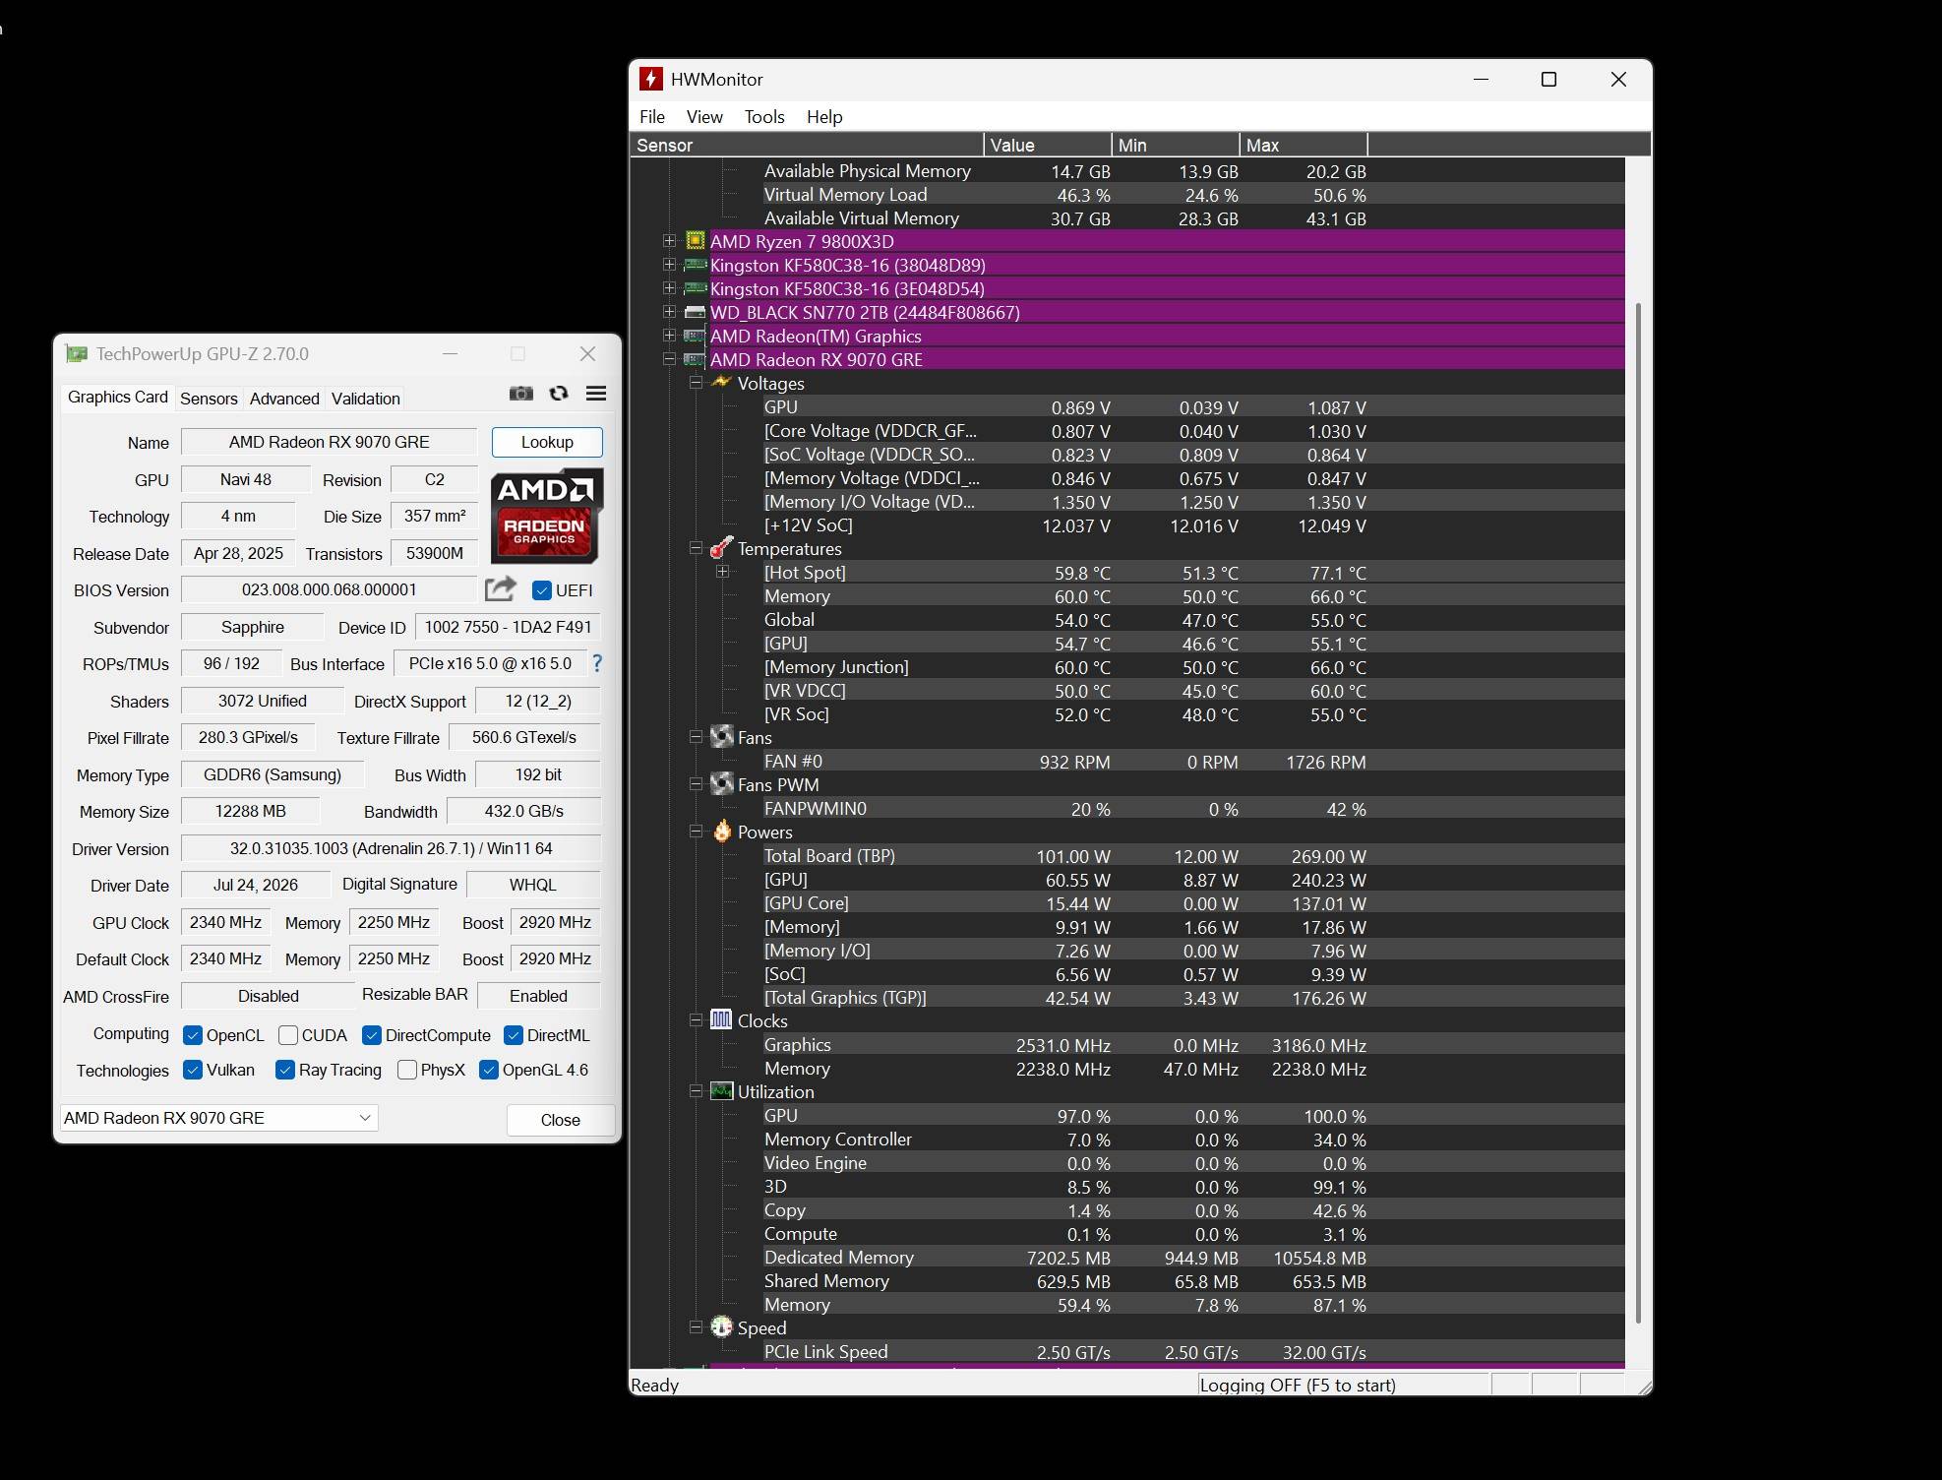
Task: Click the memory icon for Kingston 3E048D54
Action: point(696,288)
